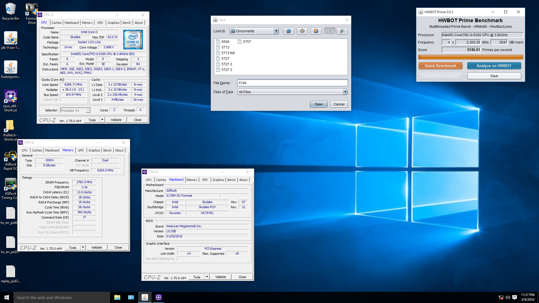This screenshot has height=303, width=539.
Task: Open About tab in Mainboard CPU-Z window
Action: click(243, 180)
